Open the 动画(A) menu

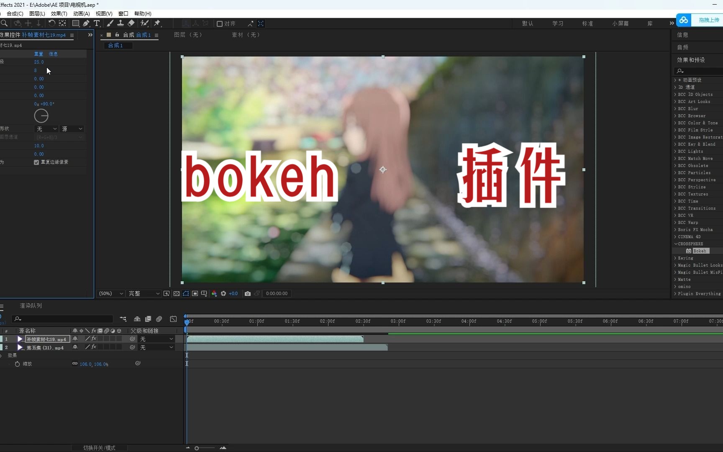[81, 13]
